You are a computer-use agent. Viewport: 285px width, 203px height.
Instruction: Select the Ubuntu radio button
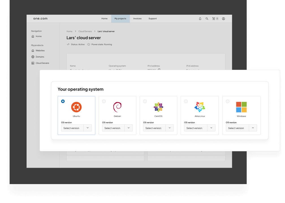[x=63, y=101]
